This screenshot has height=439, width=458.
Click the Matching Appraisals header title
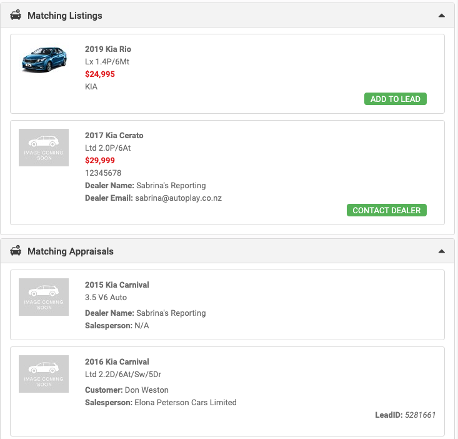coord(71,251)
